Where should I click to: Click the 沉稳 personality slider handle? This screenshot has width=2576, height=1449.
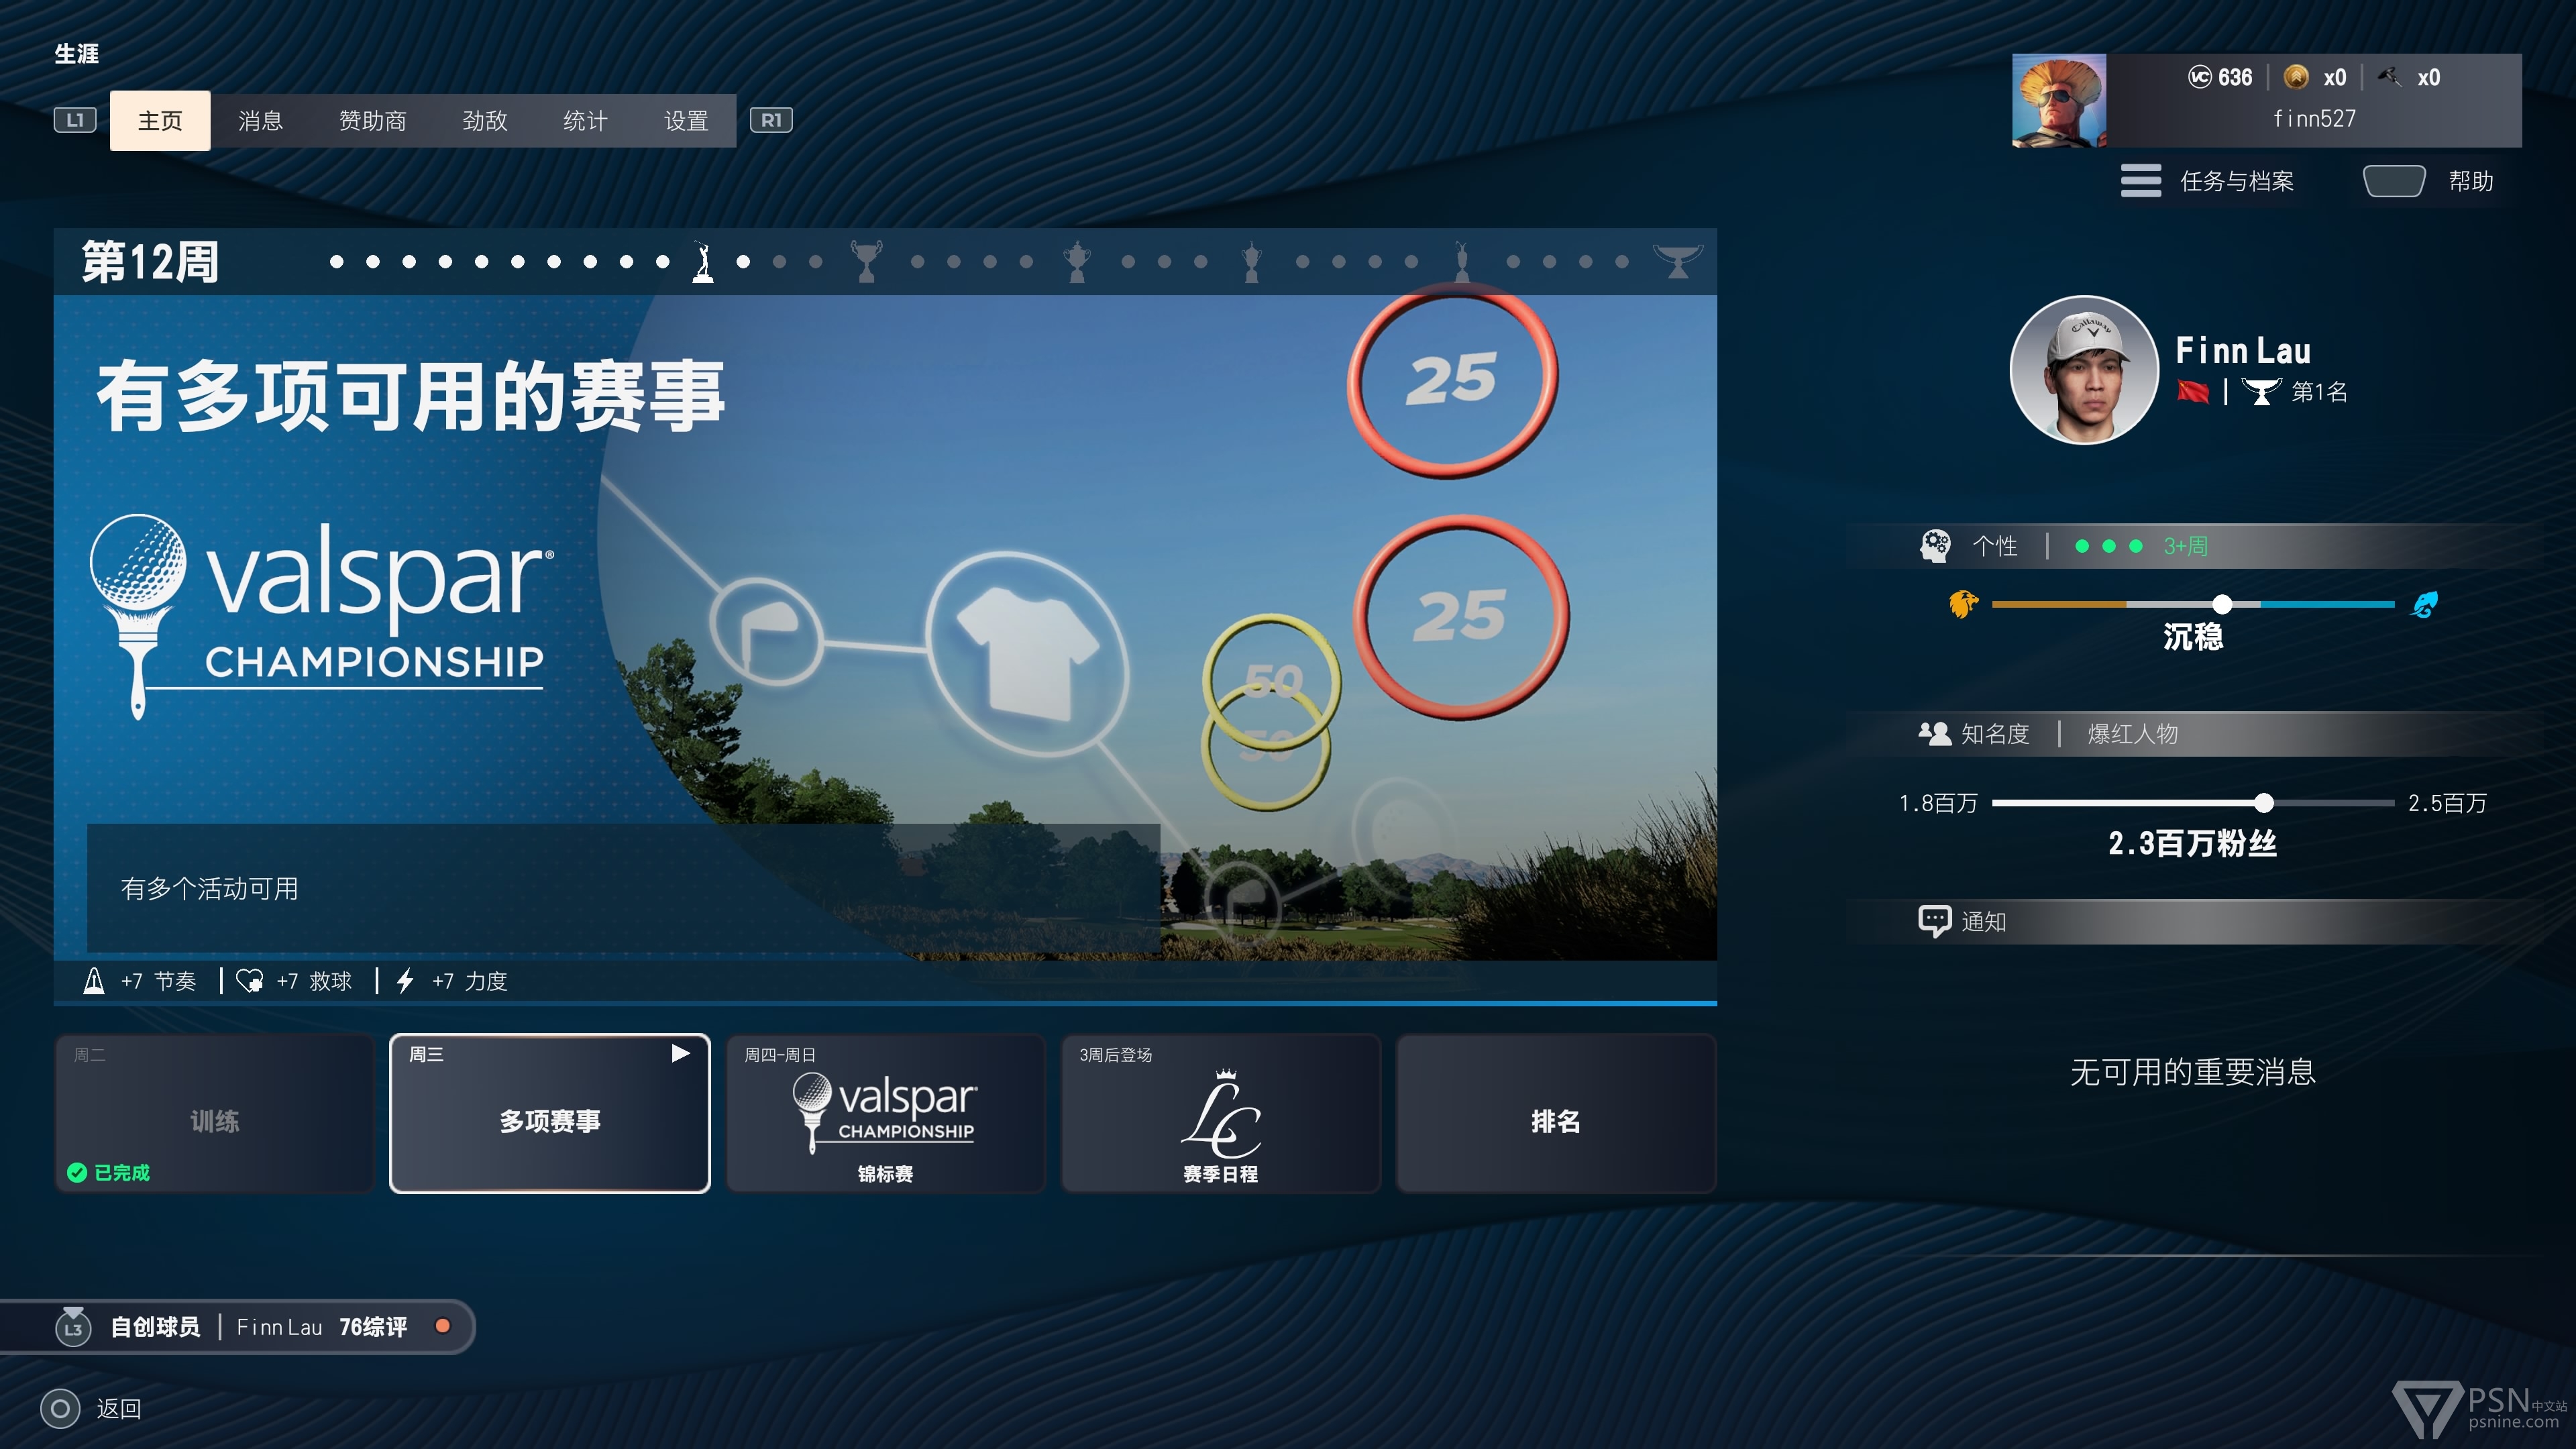pos(2222,604)
